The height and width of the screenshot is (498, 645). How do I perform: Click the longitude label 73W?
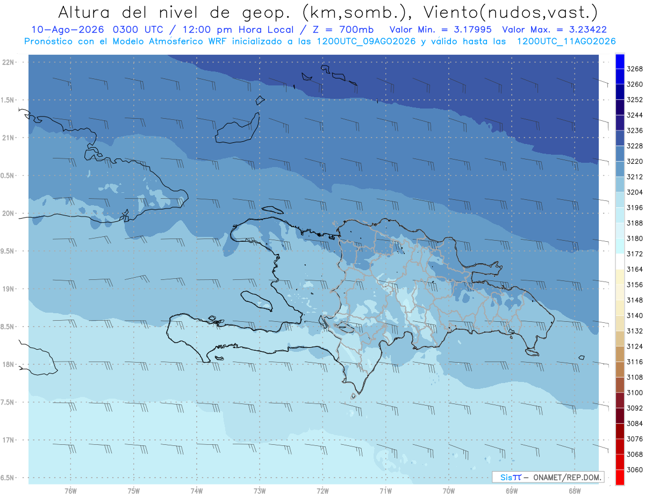(260, 491)
